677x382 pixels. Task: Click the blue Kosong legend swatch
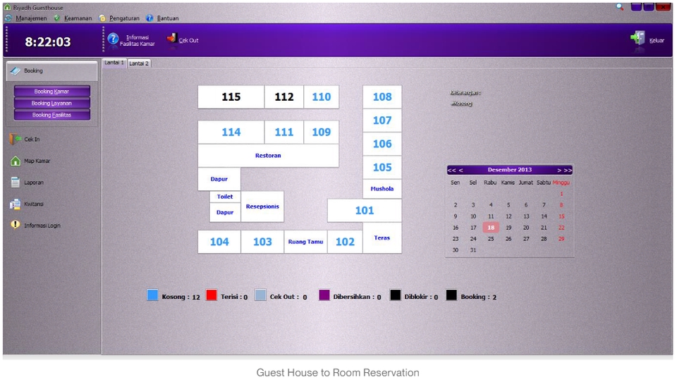(x=152, y=295)
